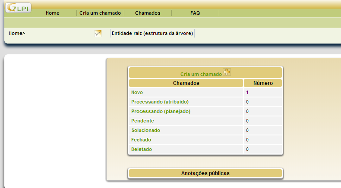Click the yellow plus icon to create ticket

[227, 72]
